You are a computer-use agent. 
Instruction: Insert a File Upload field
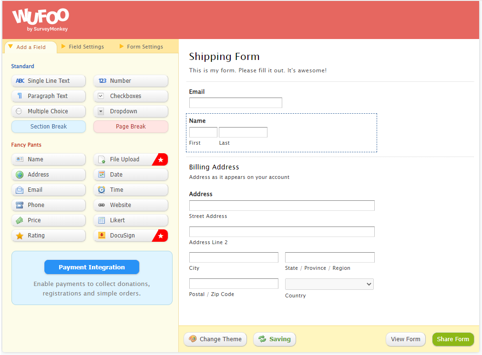click(125, 159)
